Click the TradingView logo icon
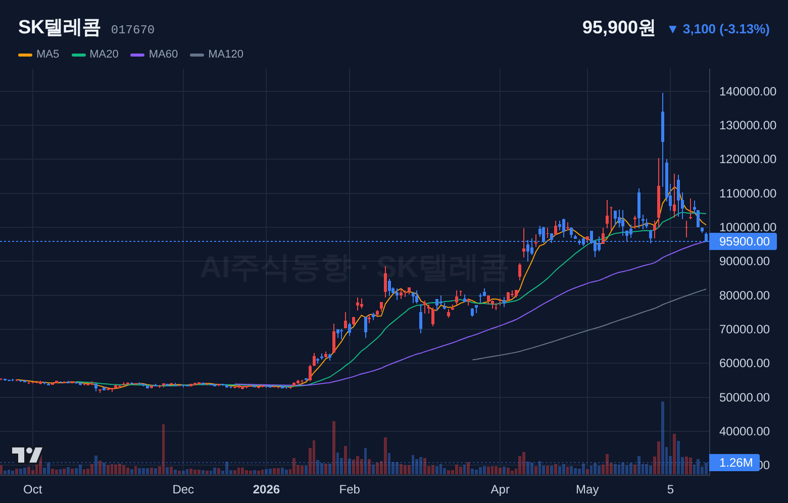 click(27, 455)
